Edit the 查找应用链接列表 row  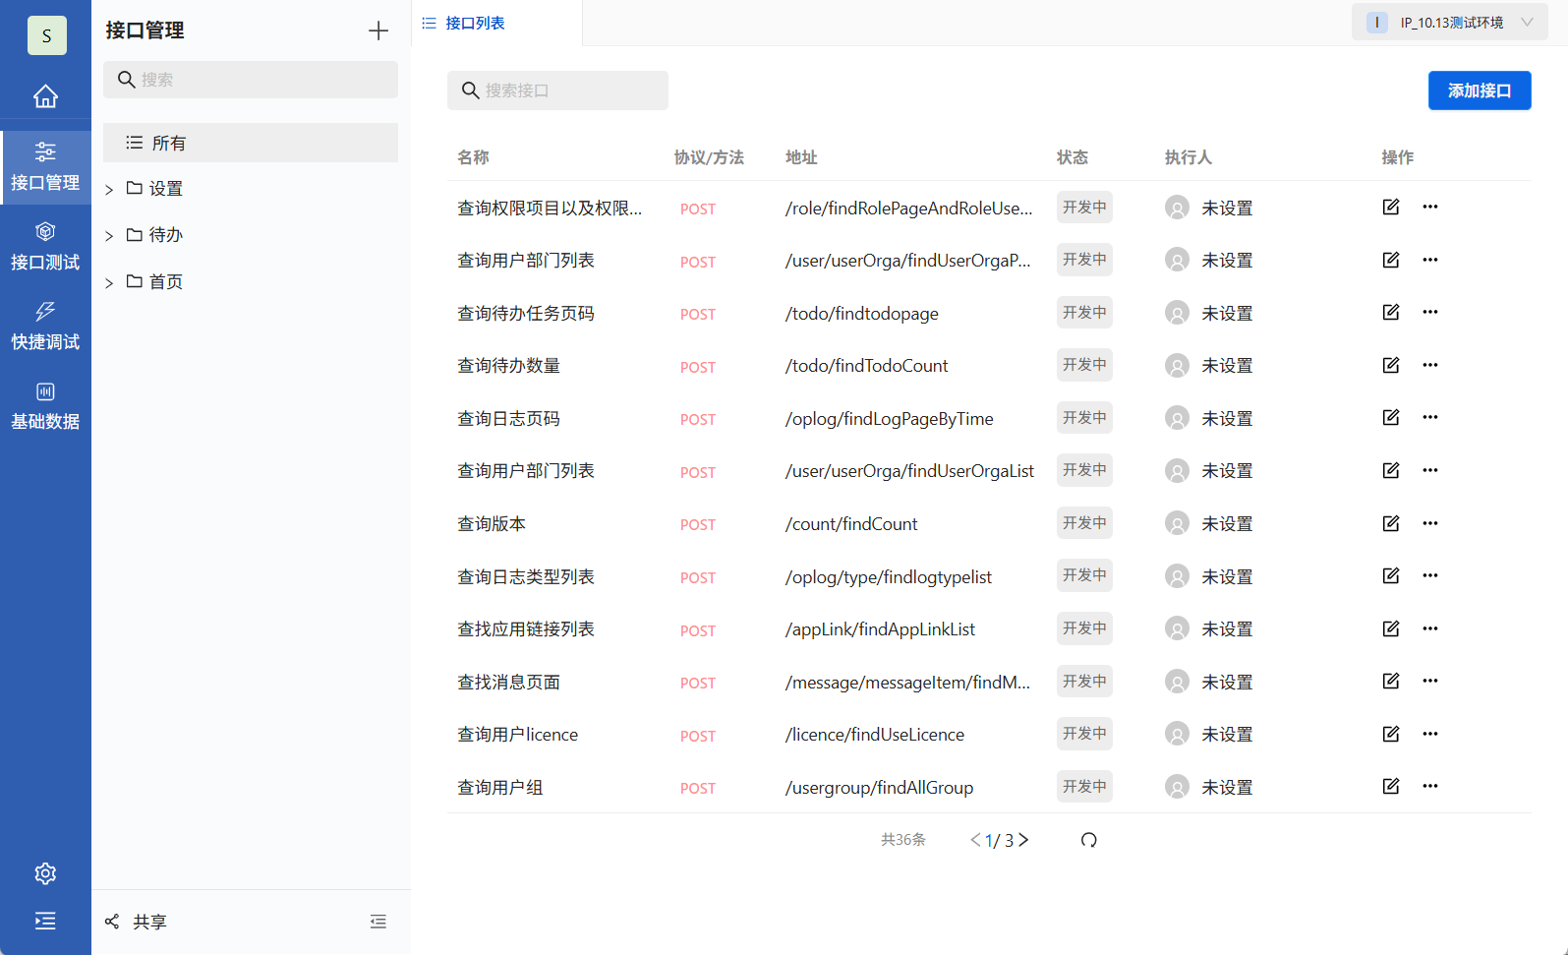1391,628
